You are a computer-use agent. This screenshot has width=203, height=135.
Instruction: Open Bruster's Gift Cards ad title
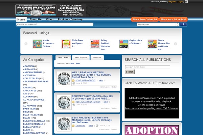point(92,98)
